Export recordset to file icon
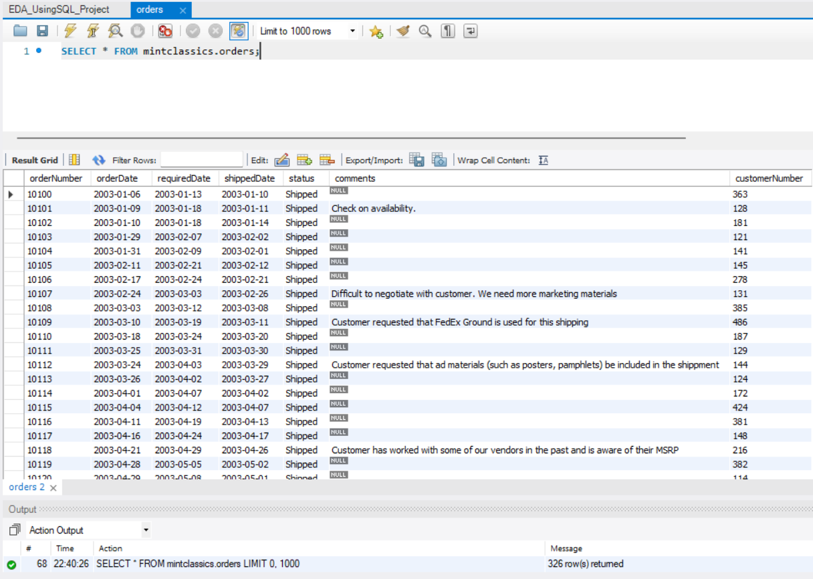The height and width of the screenshot is (579, 813). coord(417,160)
